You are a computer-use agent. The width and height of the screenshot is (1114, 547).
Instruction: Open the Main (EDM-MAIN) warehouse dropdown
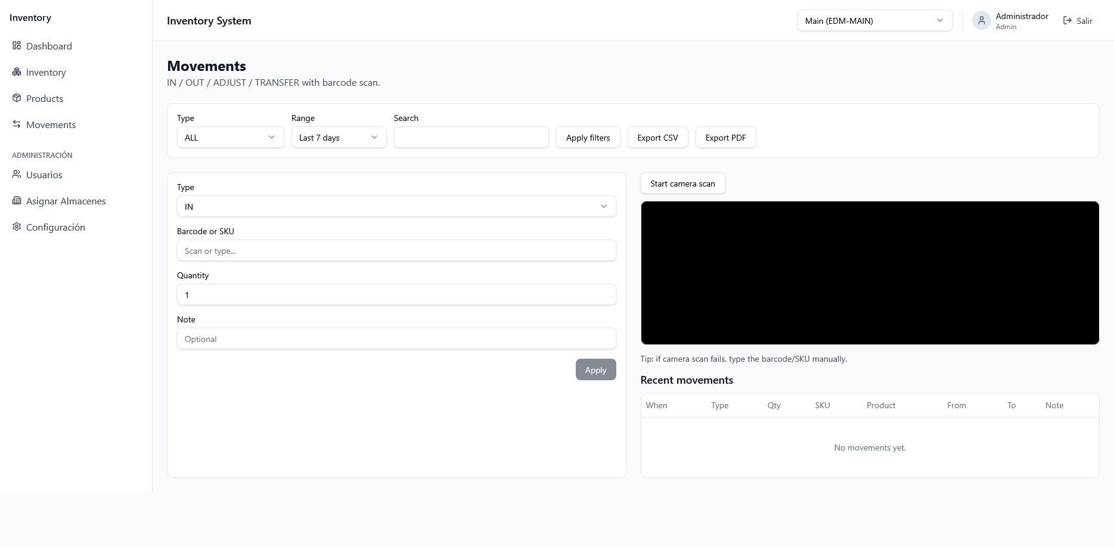874,20
